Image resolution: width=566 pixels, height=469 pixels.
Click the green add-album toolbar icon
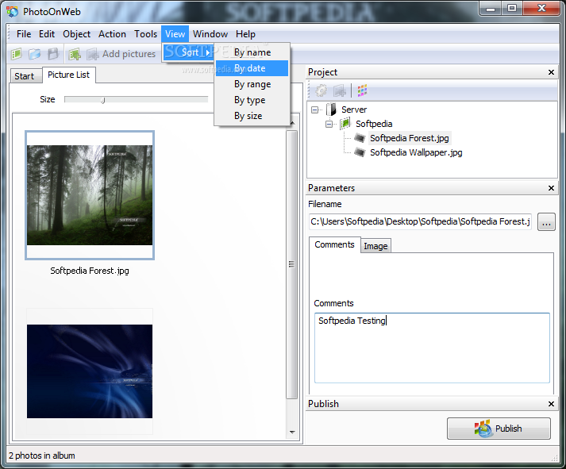(x=75, y=54)
